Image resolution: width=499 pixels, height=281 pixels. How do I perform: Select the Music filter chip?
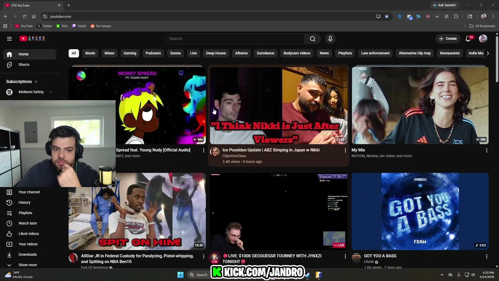(x=90, y=53)
